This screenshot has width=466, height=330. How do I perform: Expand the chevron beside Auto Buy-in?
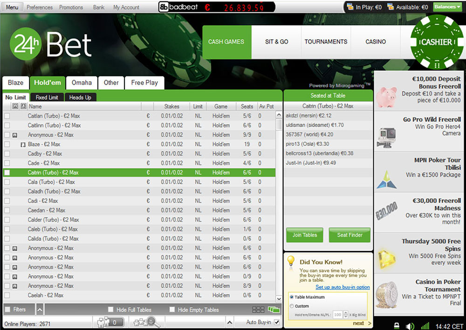pos(229,322)
